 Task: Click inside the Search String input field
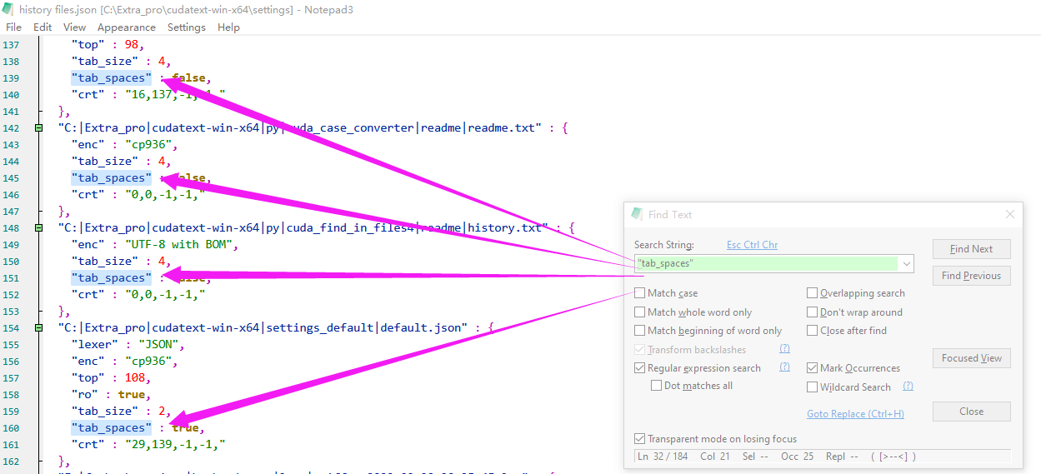[x=765, y=263]
